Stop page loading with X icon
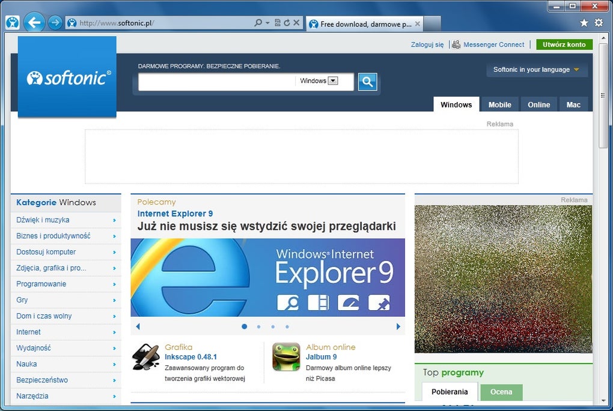The width and height of the screenshot is (613, 411). [x=297, y=23]
